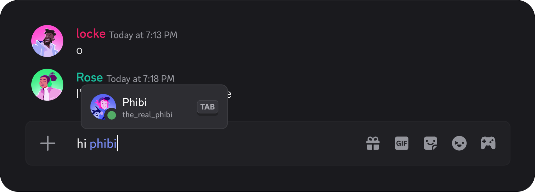Open the gift/Nitro menu icon
Viewport: 535px width, 192px height.
(x=373, y=143)
